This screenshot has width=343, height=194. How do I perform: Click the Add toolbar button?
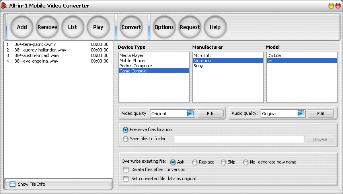click(x=22, y=27)
